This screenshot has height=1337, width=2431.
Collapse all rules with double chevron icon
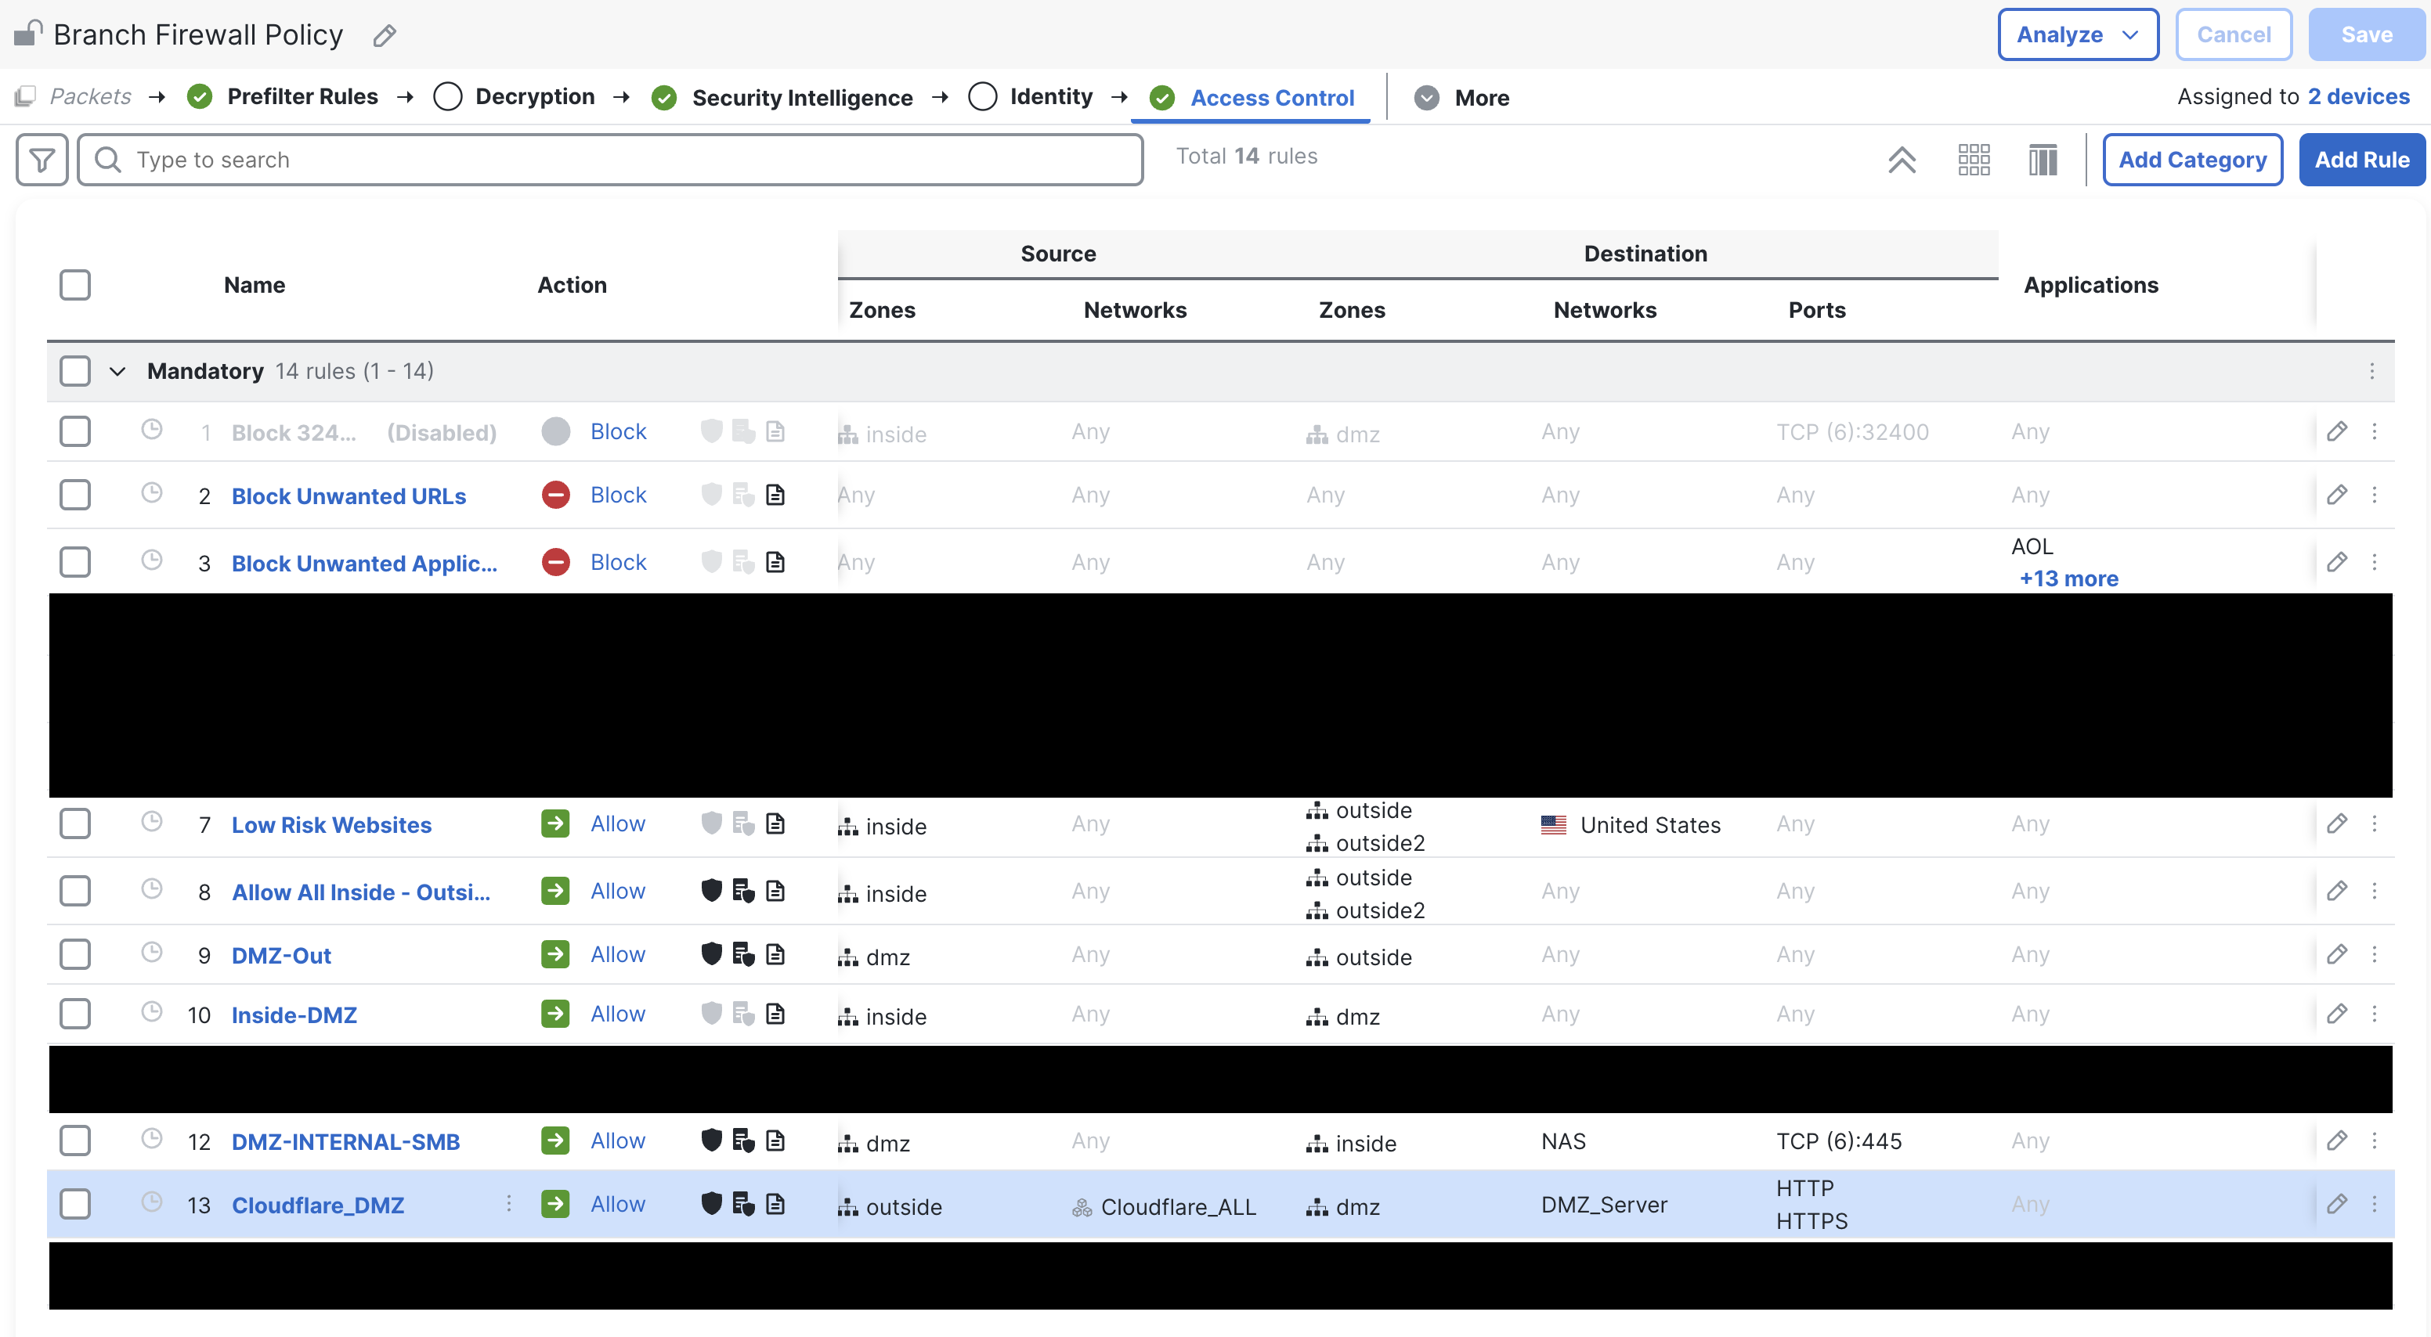(1901, 160)
